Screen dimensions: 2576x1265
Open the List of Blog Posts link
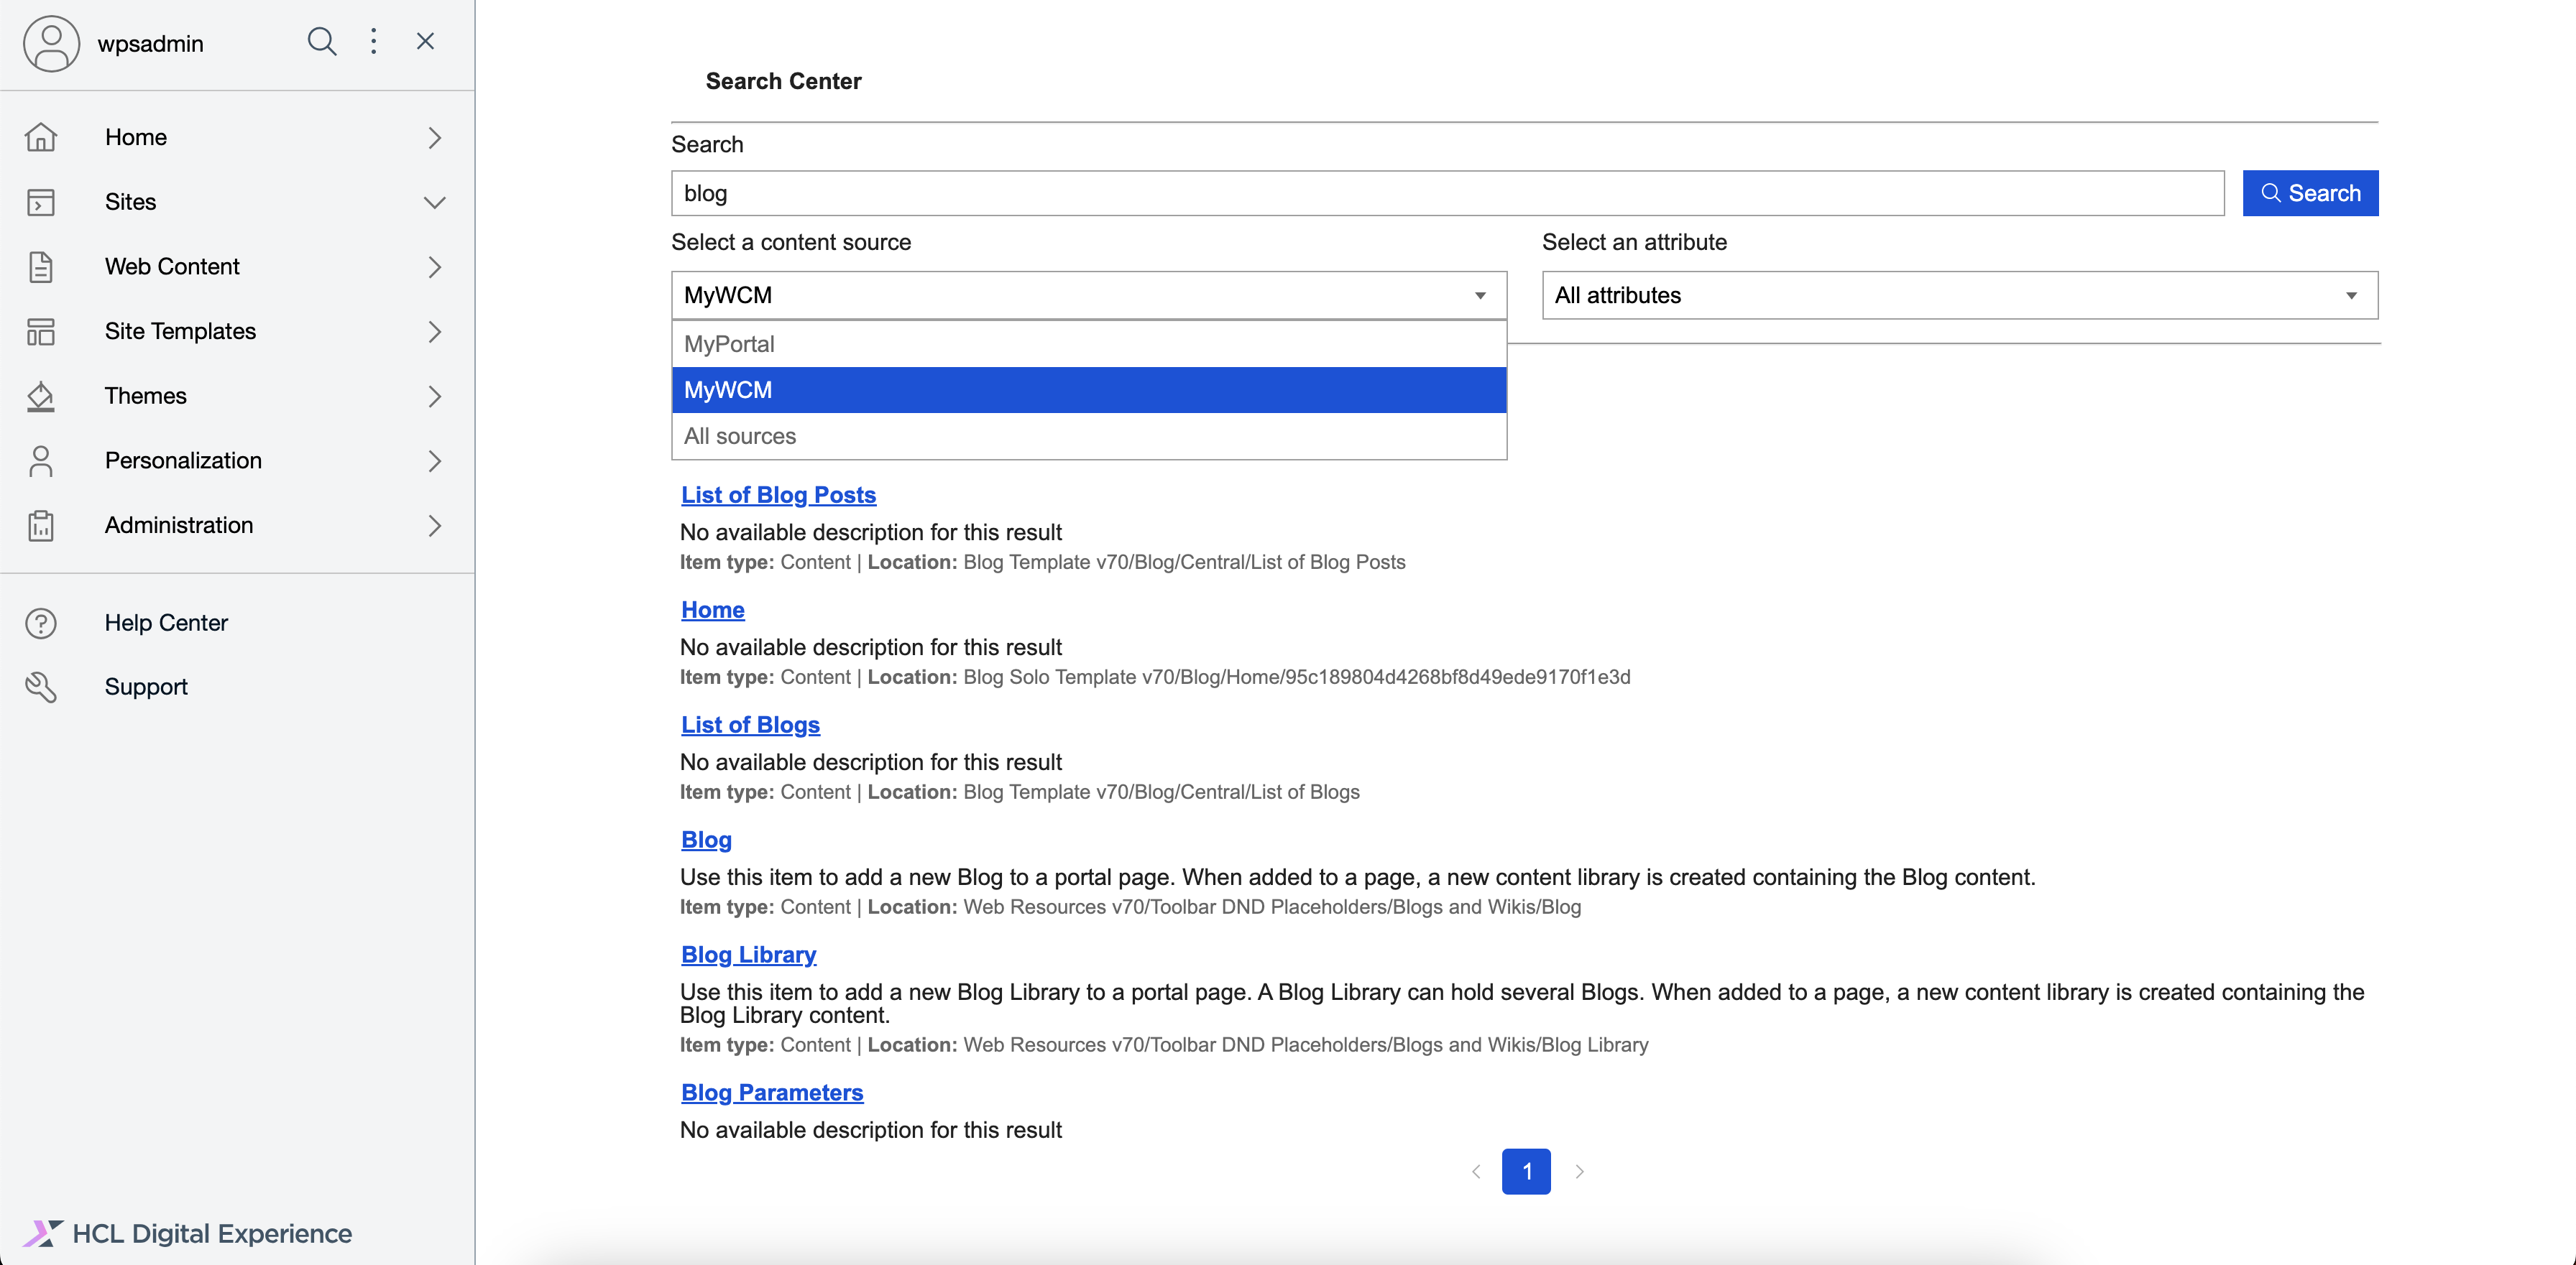point(778,495)
